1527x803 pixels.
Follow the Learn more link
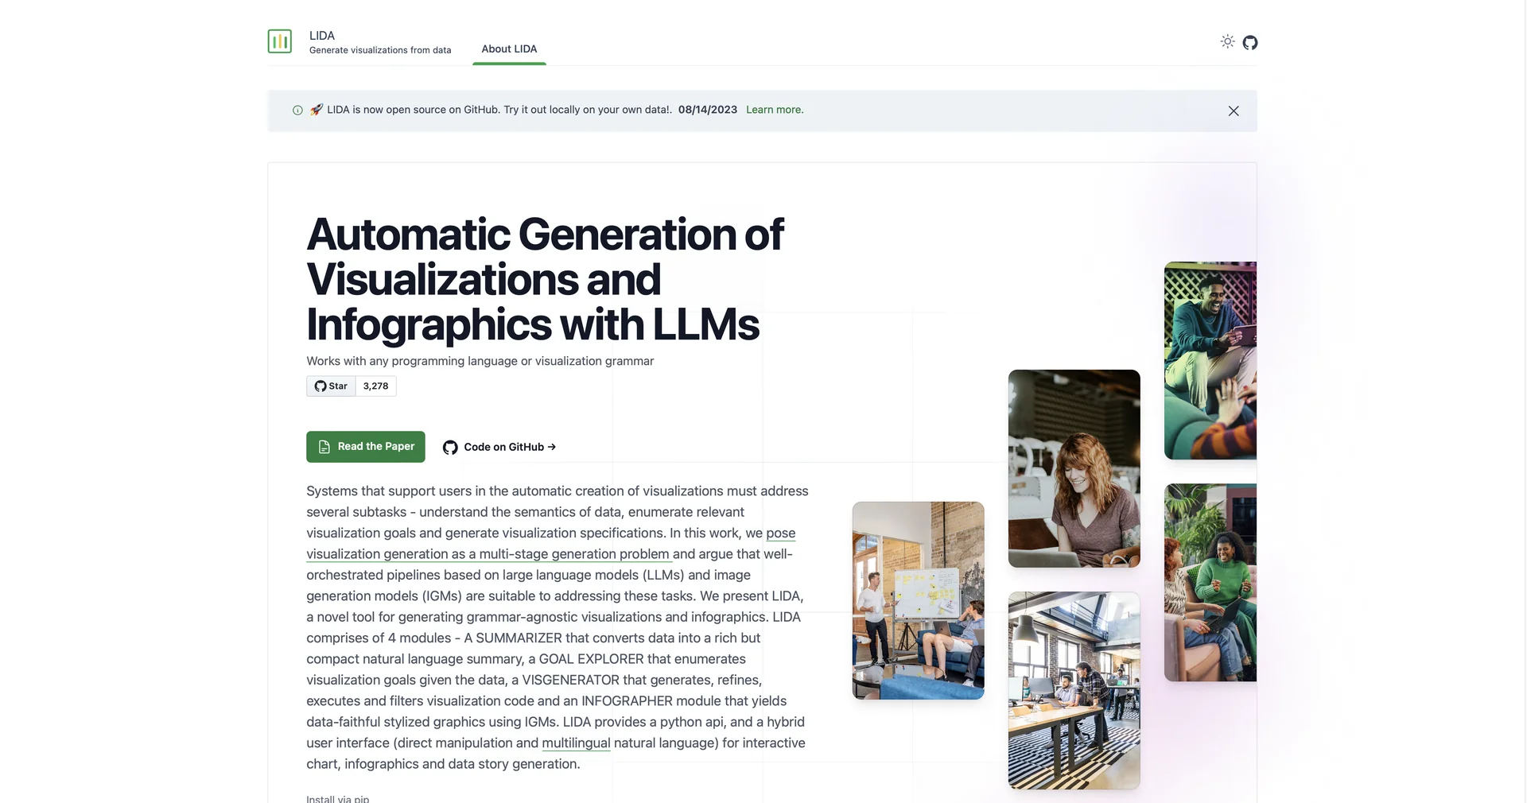[775, 110]
